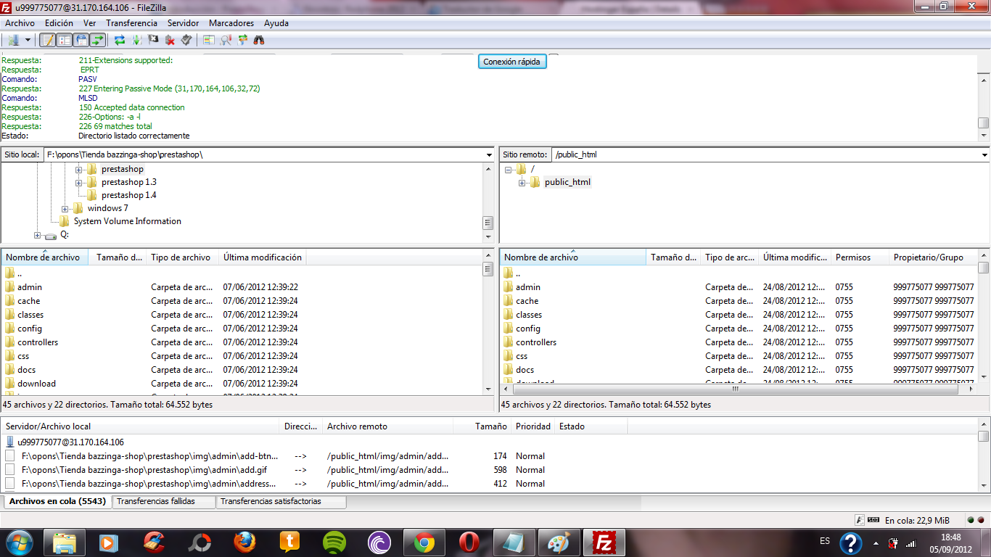Toggle the local directory tree view
Viewport: 991px width, 557px height.
click(64, 40)
